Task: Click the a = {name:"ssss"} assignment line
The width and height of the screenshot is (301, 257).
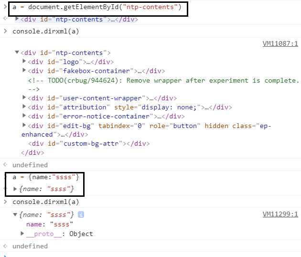Action: point(46,177)
